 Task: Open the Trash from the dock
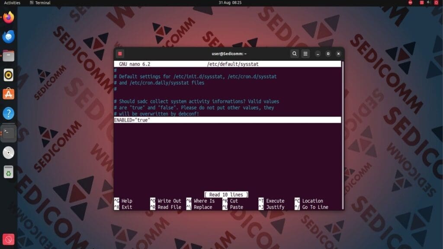click(x=8, y=172)
